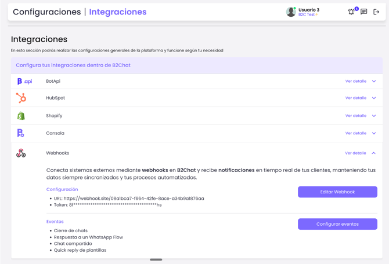Expand the Shopify details chevron
This screenshot has height=264, width=389.
[x=374, y=116]
